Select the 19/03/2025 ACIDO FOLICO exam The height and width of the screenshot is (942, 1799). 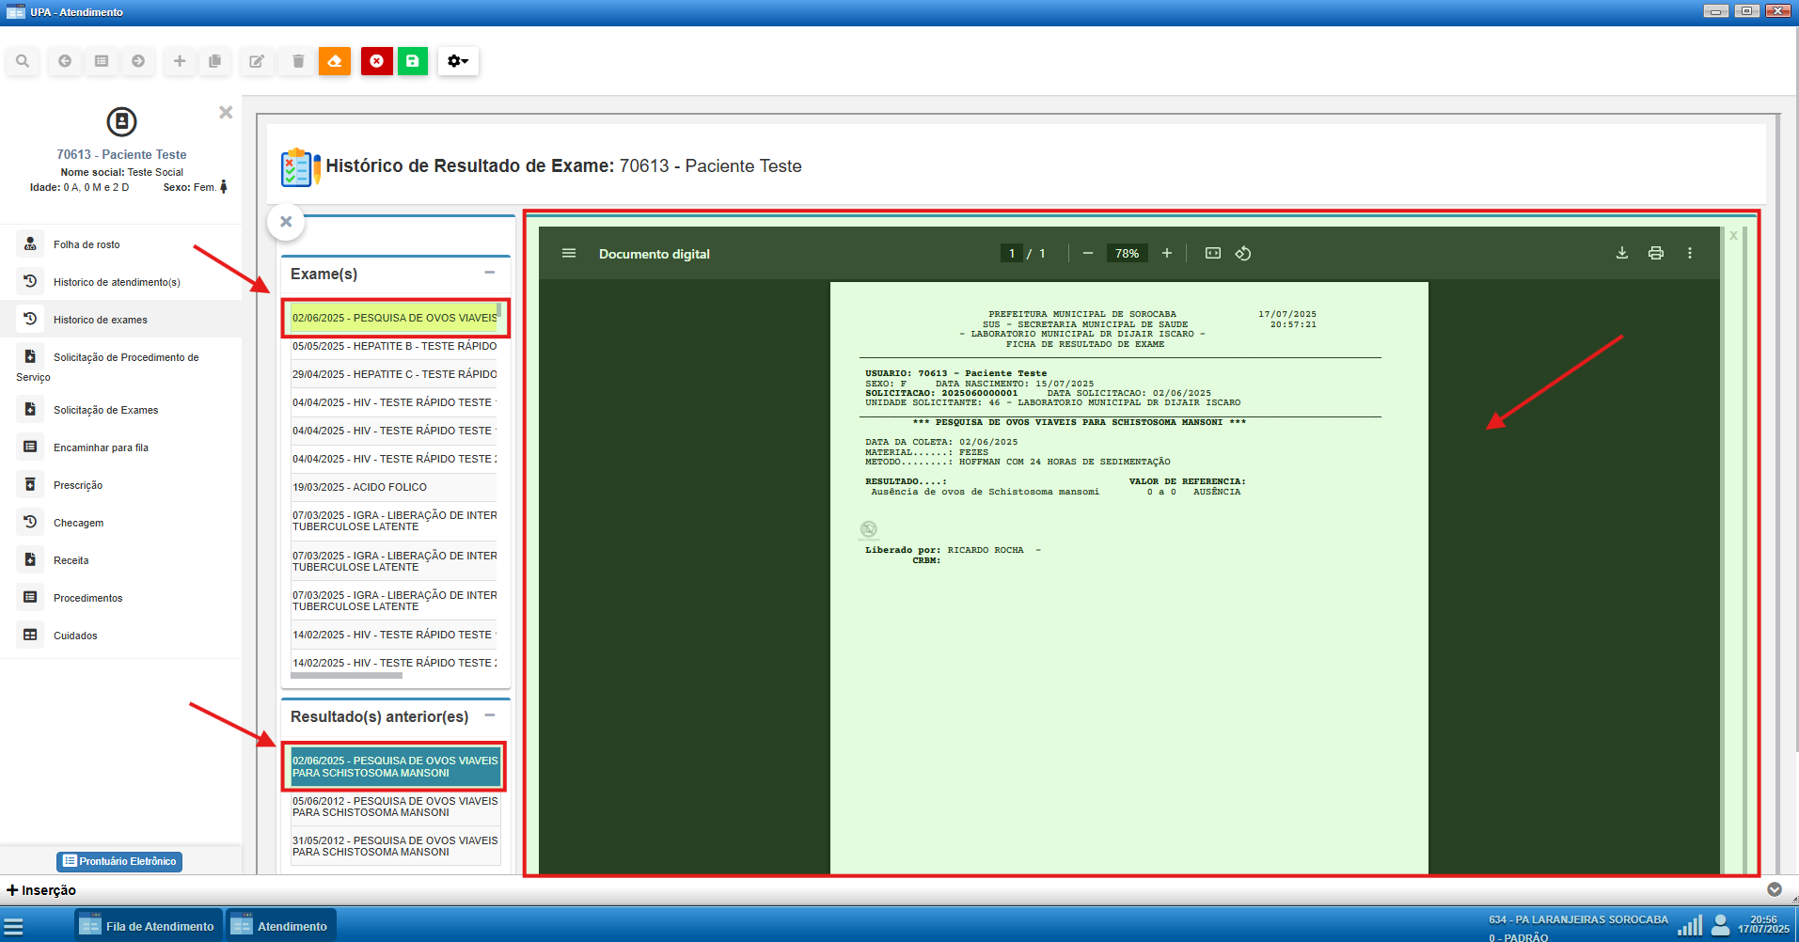pos(359,487)
